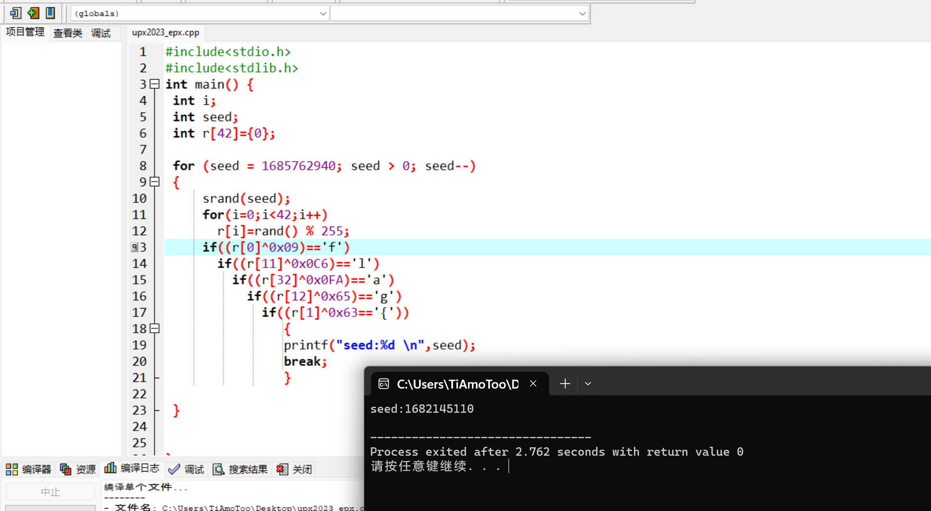This screenshot has width=931, height=511.
Task: Click the 编译单个文件 log line
Action: [x=146, y=487]
